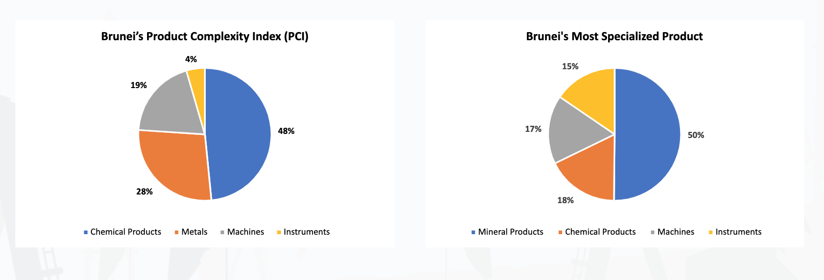Viewport: 824px width, 280px height.
Task: Click the Mineral Products blue legend swatch
Action: click(x=473, y=232)
